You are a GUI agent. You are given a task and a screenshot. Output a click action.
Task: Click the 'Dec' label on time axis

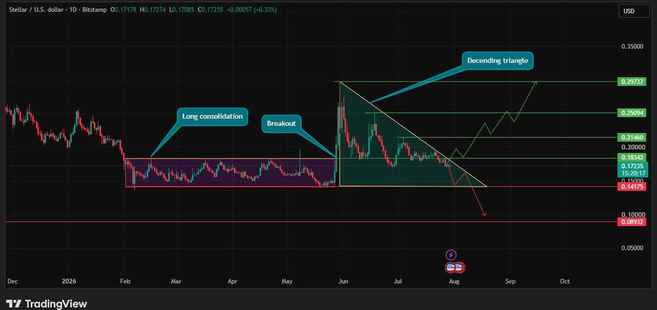point(12,281)
